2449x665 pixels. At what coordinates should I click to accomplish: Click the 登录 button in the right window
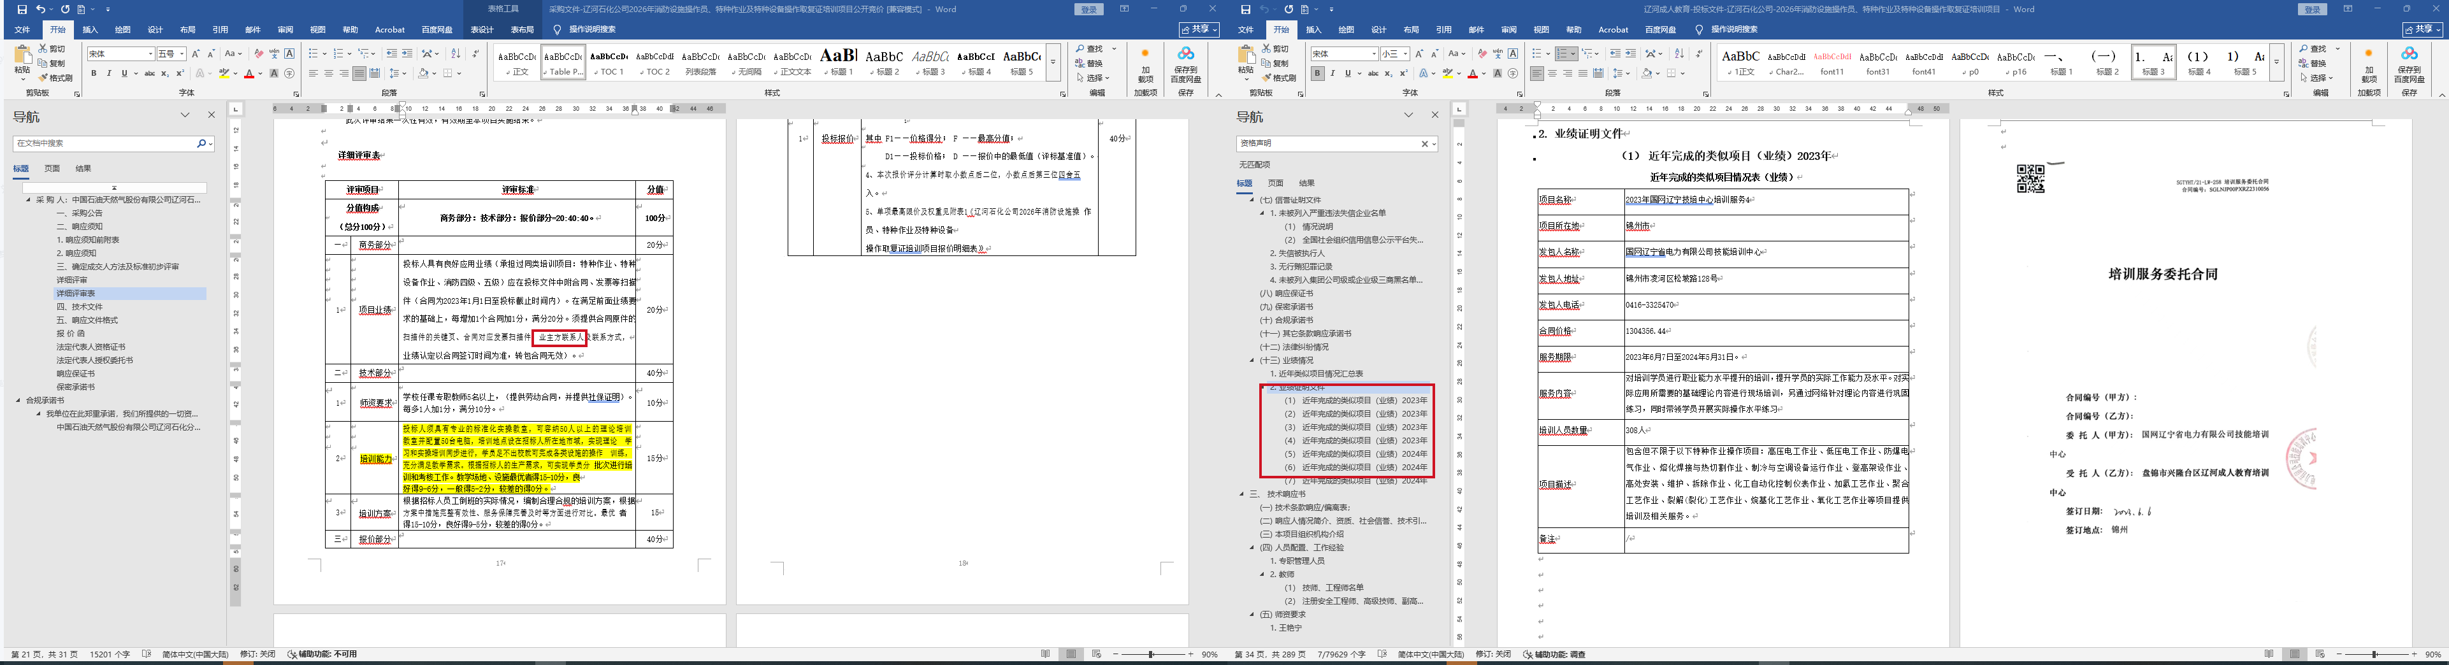point(2312,10)
